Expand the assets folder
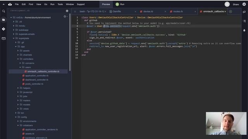The image size is (248, 139). [x=18, y=51]
